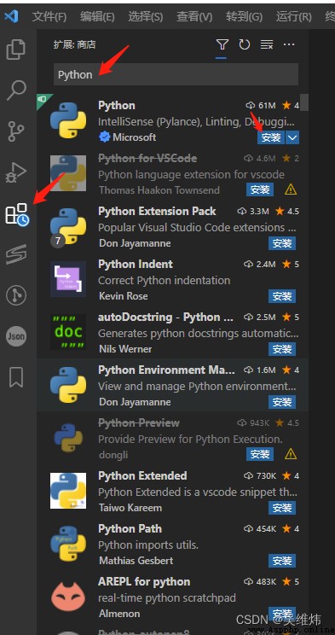Image resolution: width=335 pixels, height=635 pixels.
Task: Open the 转到(G) menu
Action: click(x=244, y=16)
